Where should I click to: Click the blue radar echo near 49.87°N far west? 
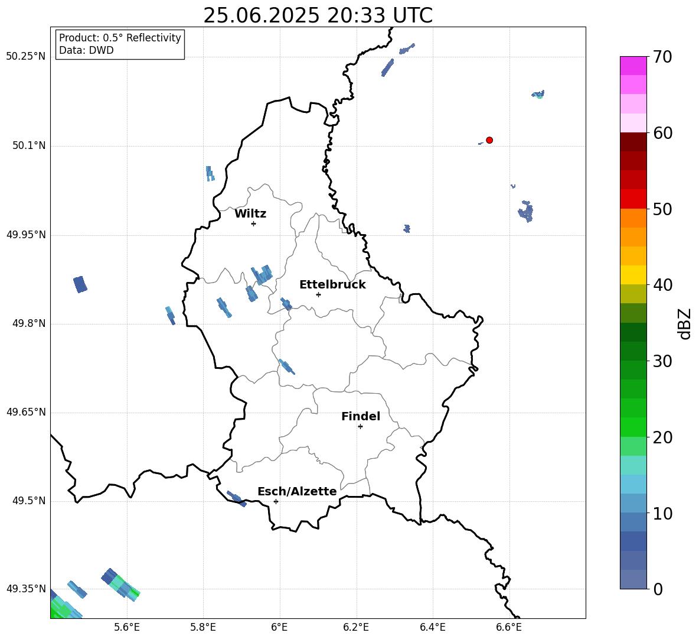coord(80,284)
